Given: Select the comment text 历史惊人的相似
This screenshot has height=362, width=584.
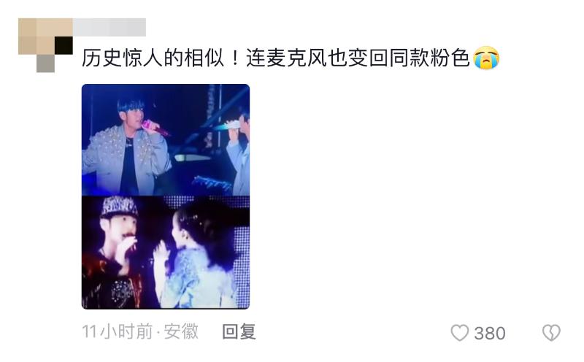Looking at the screenshot, I should (153, 58).
